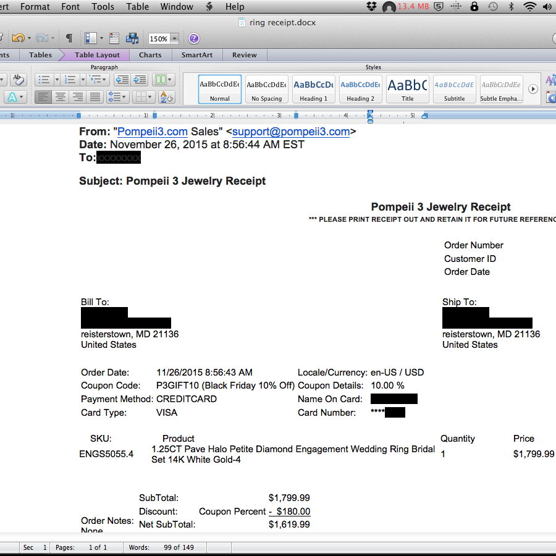The width and height of the screenshot is (556, 556).
Task: Expand the bulleted list dropdown arrow
Action: (57, 80)
